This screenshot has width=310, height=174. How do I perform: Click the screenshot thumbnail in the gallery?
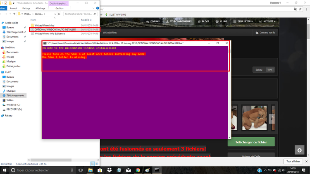point(255,118)
